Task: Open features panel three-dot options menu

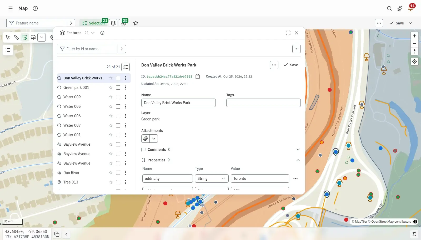Action: pyautogui.click(x=297, y=49)
